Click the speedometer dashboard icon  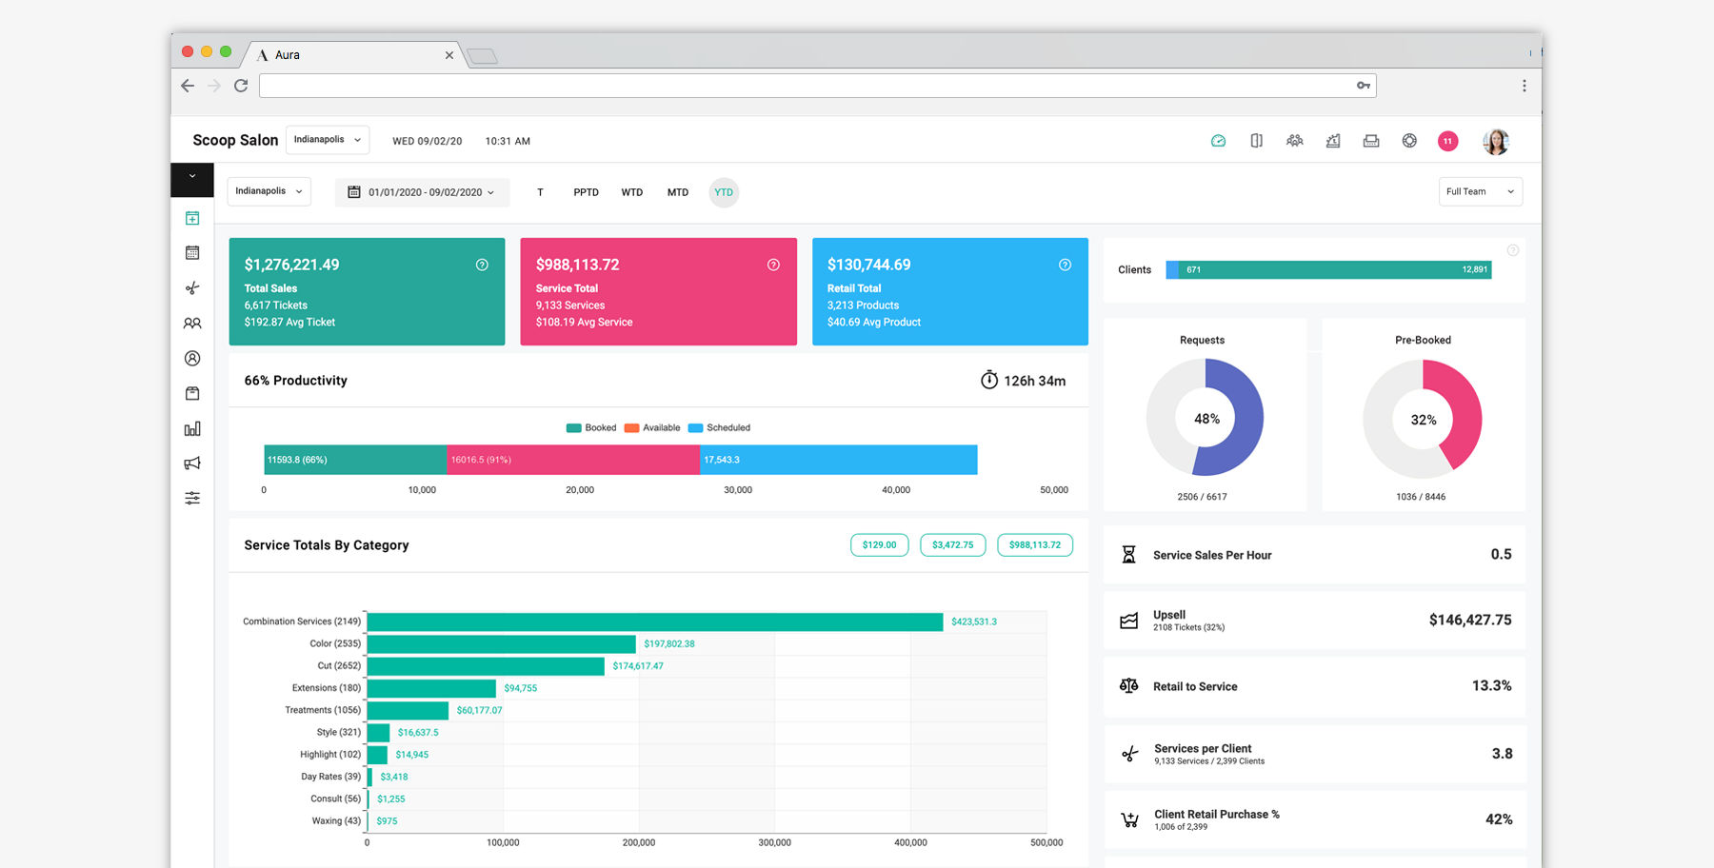[x=1218, y=140]
